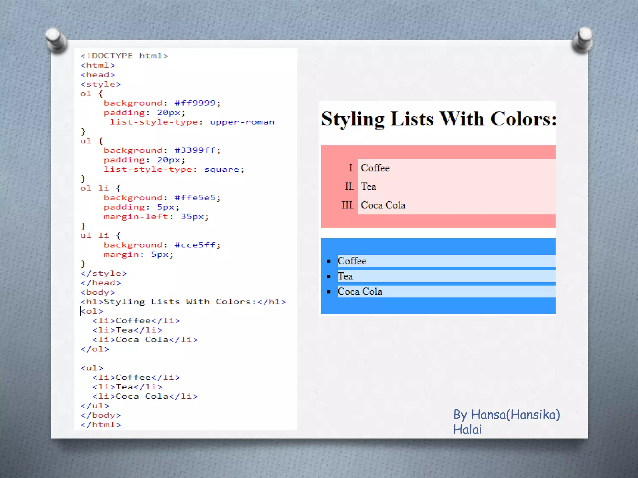The height and width of the screenshot is (478, 638).
Task: Click Tea in the blue bulleted list
Action: (345, 276)
